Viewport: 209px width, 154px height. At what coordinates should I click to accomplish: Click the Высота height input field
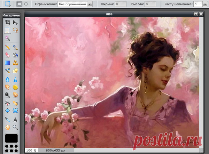(150, 4)
